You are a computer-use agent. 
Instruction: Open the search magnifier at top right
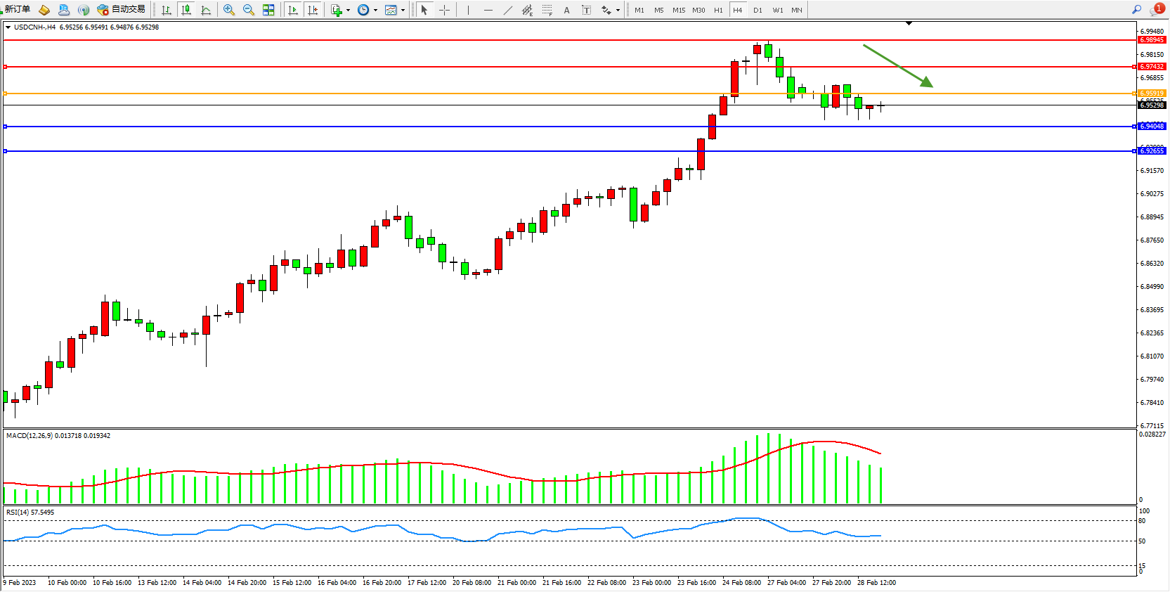point(1136,9)
